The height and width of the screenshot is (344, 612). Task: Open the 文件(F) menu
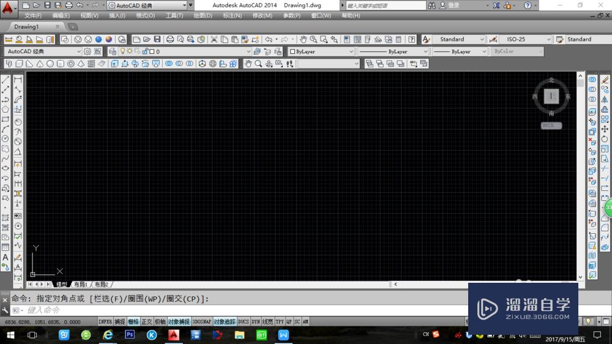click(x=33, y=16)
